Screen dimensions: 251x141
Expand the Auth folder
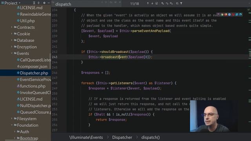15,132
